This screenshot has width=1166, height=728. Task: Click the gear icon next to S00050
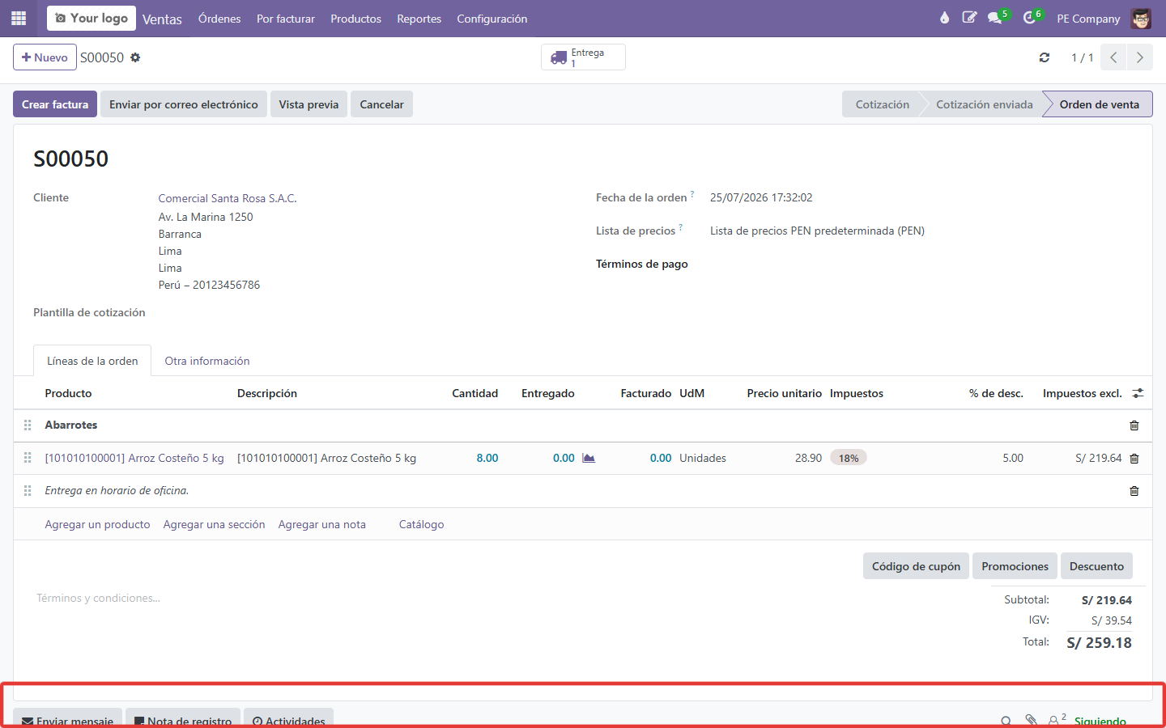click(x=135, y=57)
